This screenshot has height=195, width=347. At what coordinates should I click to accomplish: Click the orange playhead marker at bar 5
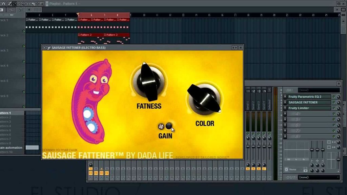(78, 15)
